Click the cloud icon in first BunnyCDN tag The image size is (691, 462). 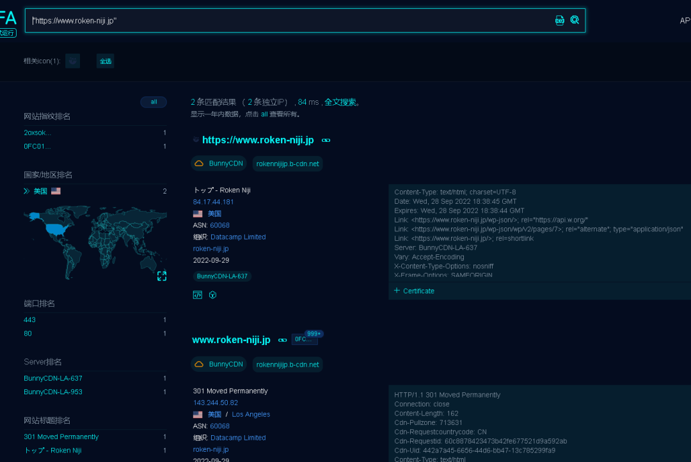point(199,163)
